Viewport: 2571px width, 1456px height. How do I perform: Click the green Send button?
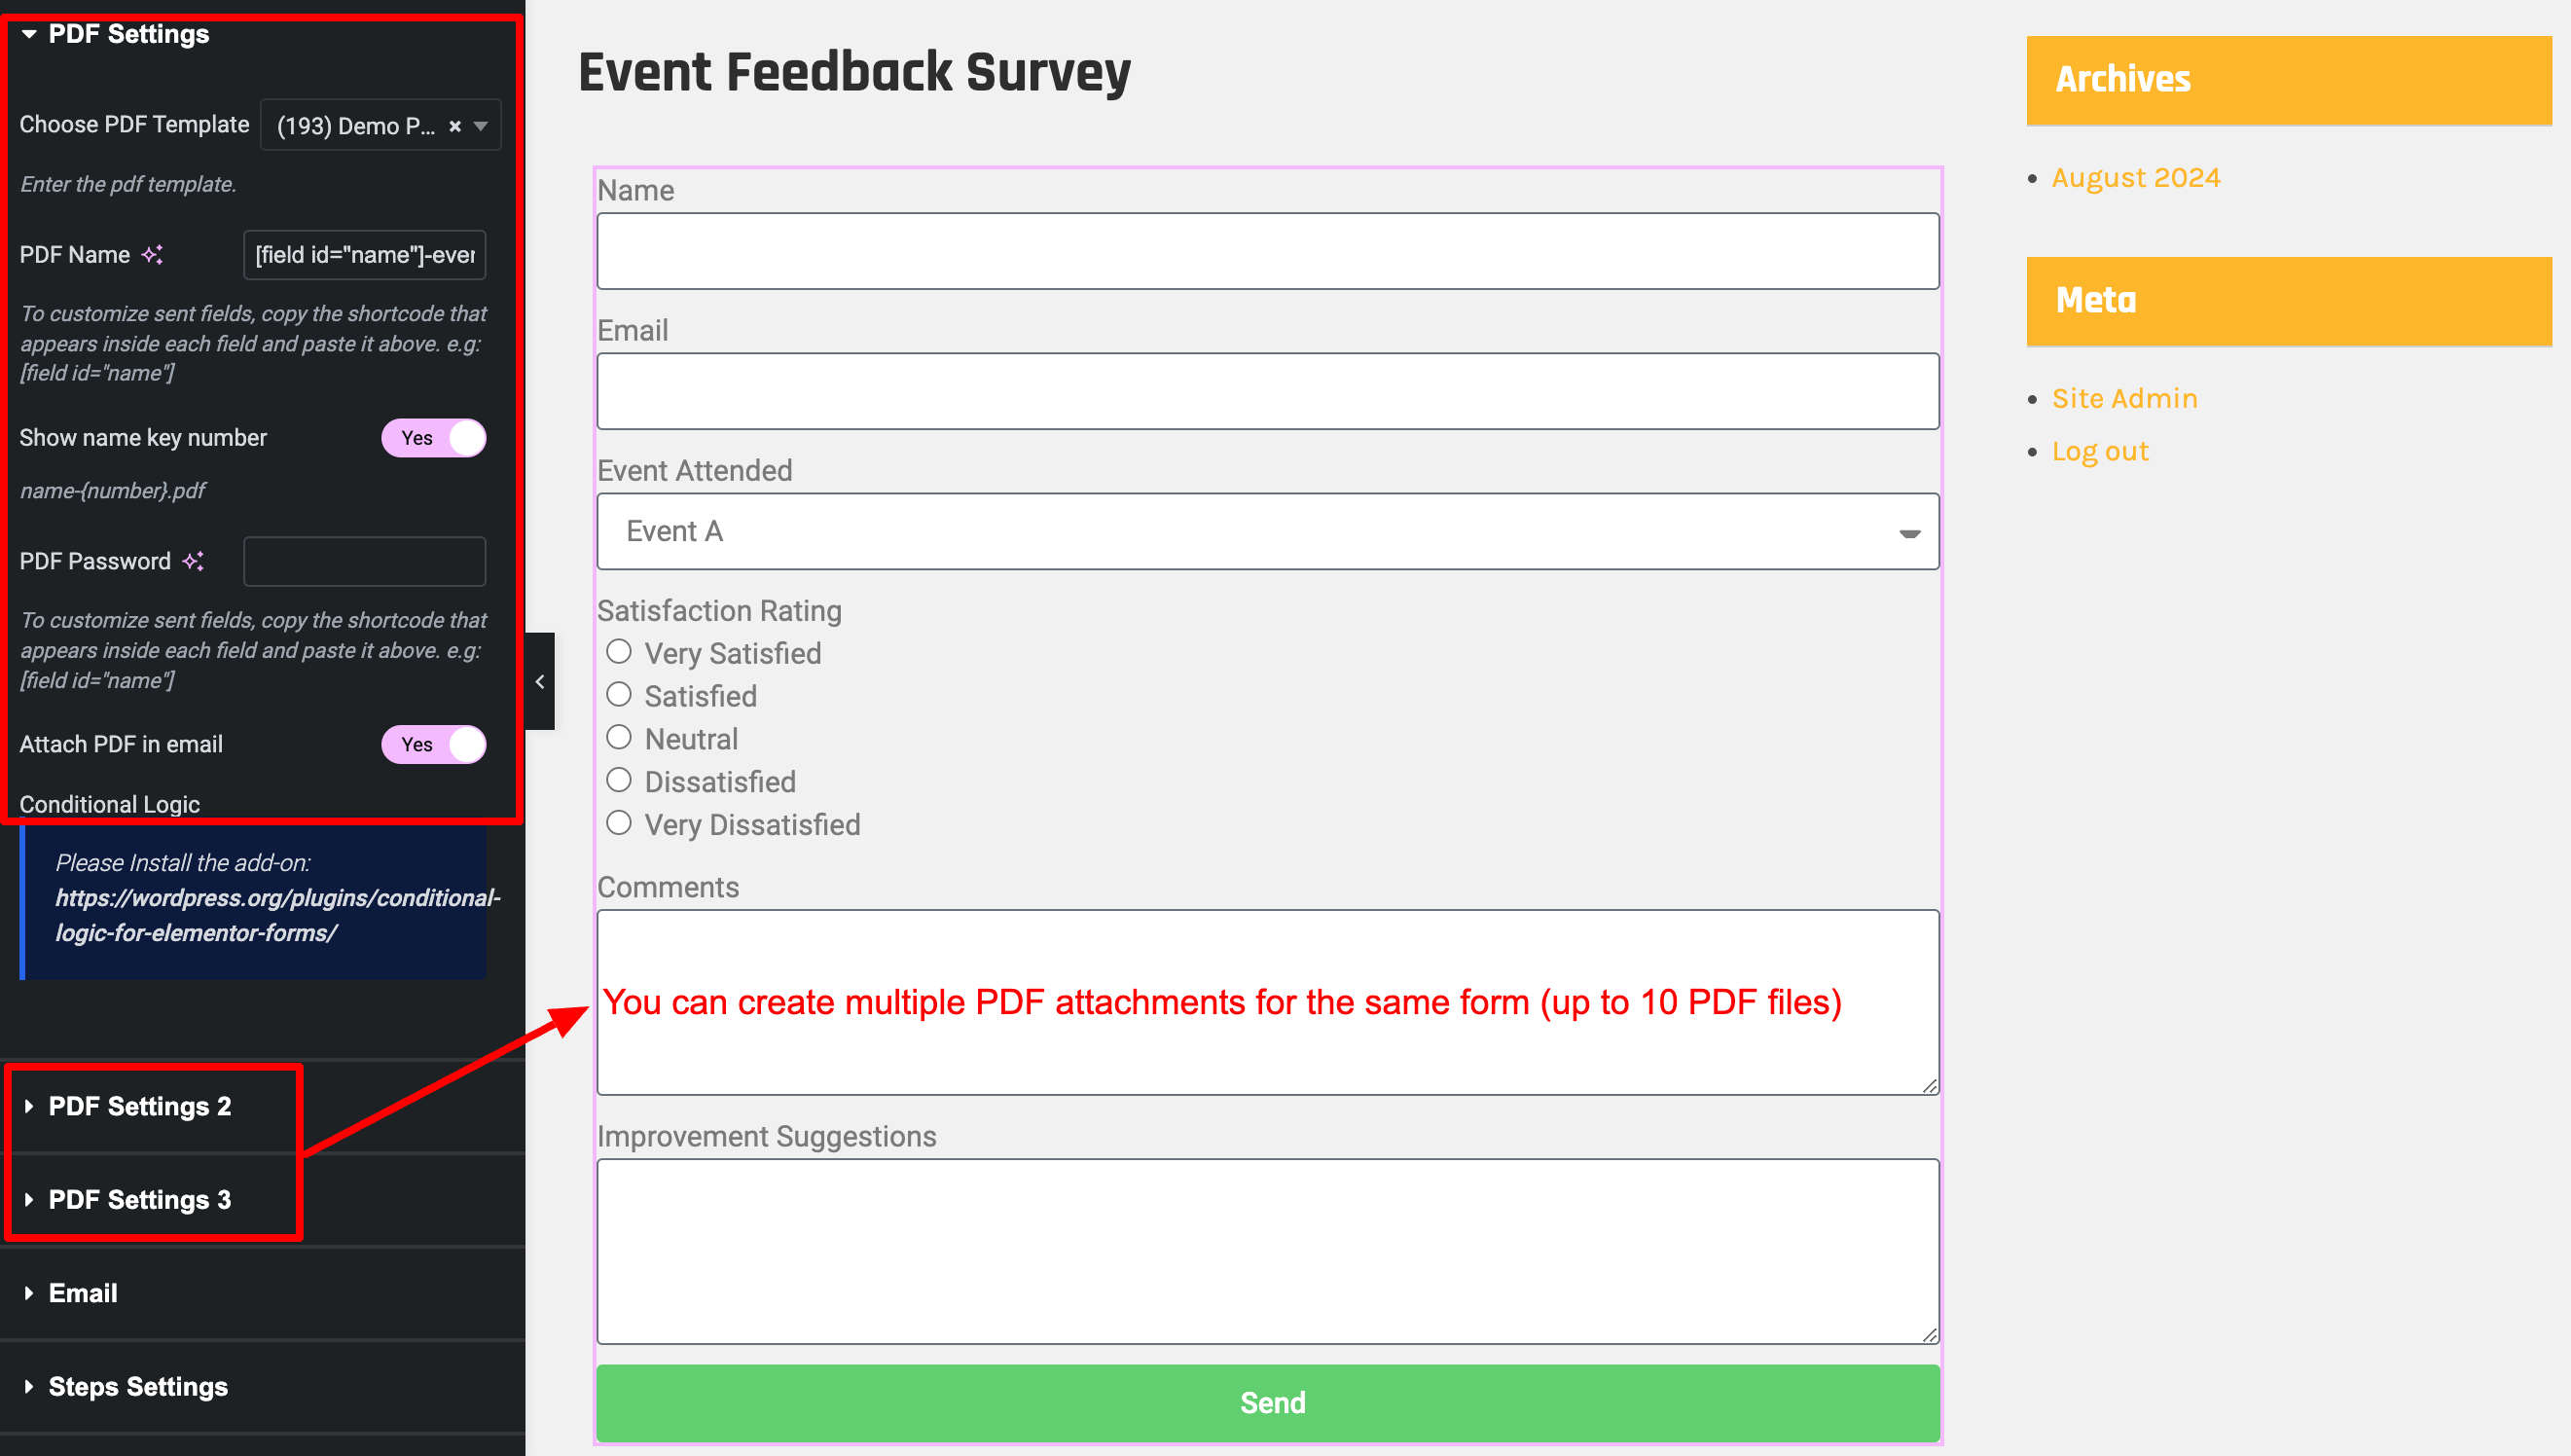tap(1268, 1402)
